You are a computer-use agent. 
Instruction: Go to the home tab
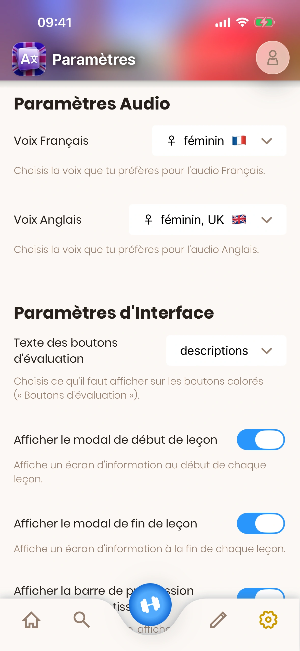[31, 620]
